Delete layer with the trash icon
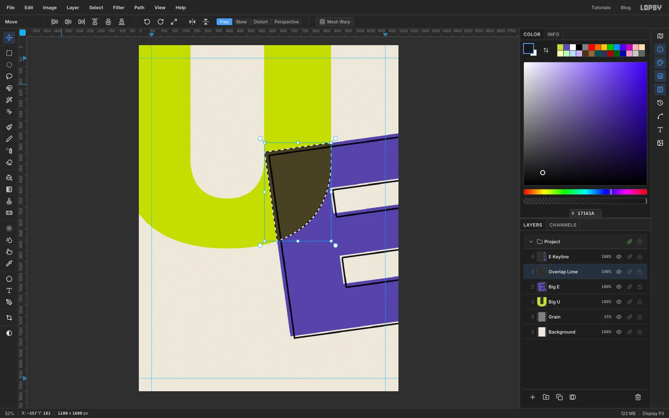Viewport: 669px width, 418px height. [x=638, y=397]
